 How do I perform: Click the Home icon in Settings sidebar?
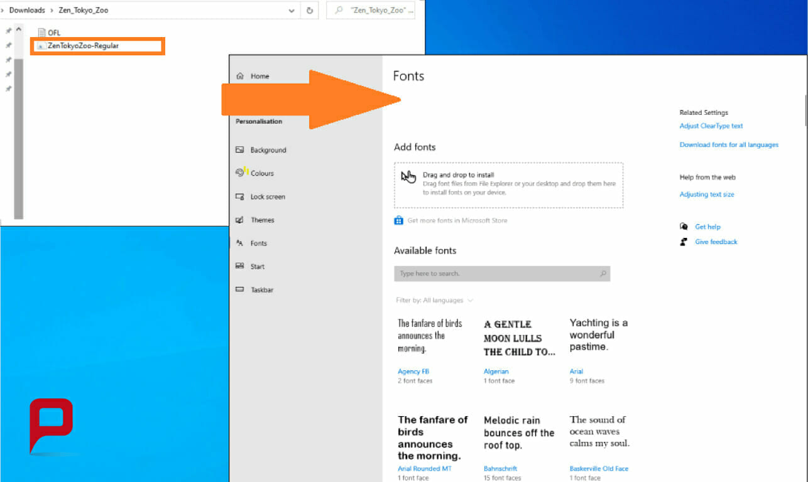[240, 76]
